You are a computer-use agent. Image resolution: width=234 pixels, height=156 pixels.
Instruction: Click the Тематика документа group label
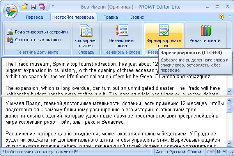37,52
